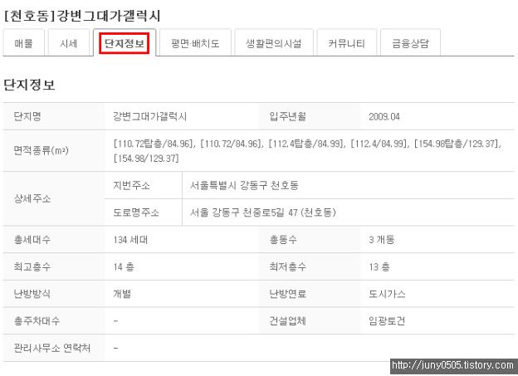Click the page title [천호동]강변그대가갤럭시
Viewport: 518px width, 376px height.
tap(82, 16)
